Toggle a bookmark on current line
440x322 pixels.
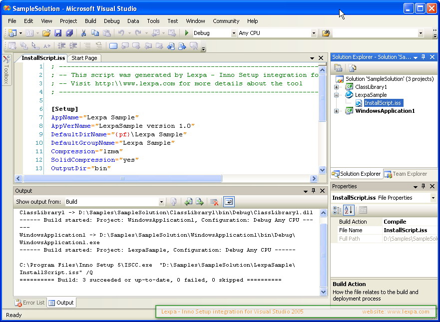pos(113,46)
